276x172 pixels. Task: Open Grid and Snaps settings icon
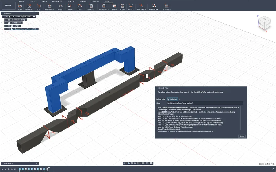(147, 163)
